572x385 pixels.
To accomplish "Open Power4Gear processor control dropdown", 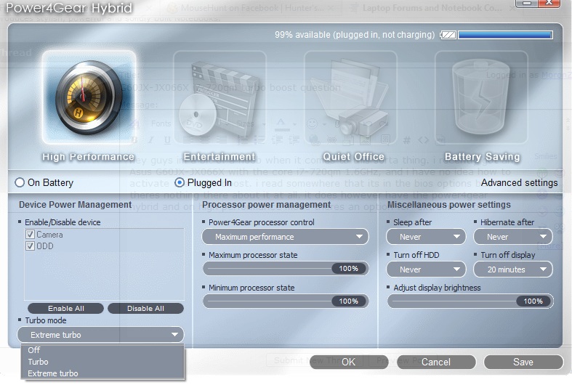I will coord(285,237).
